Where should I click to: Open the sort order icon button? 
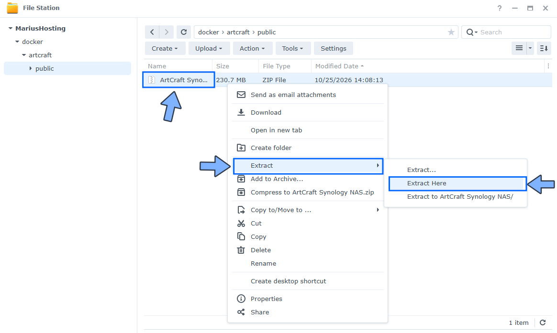[x=544, y=48]
